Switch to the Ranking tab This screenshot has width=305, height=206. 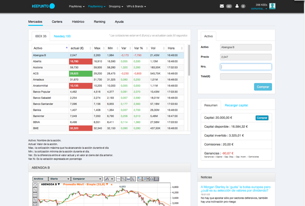tap(100, 21)
